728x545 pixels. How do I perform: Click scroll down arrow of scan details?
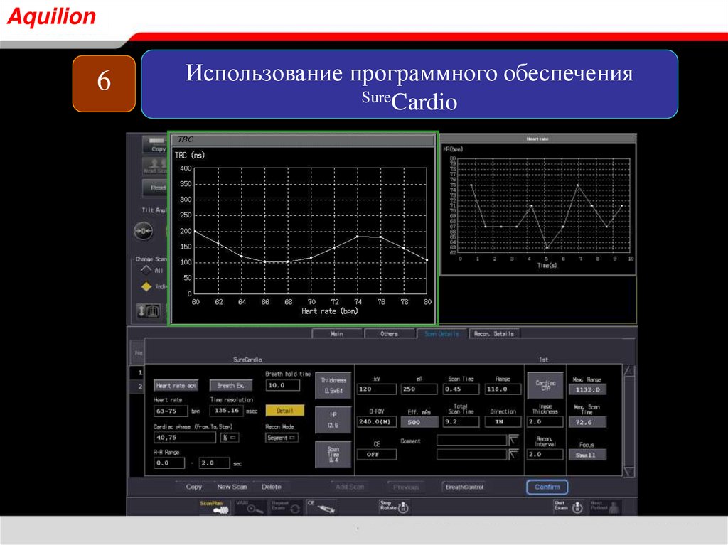(628, 472)
